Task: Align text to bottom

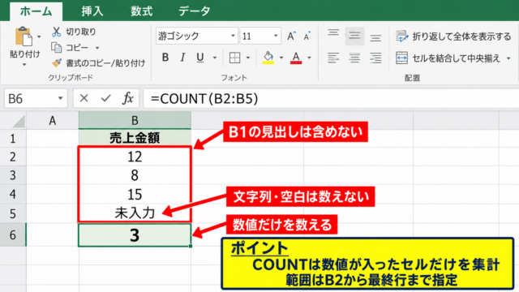Action: (x=375, y=38)
